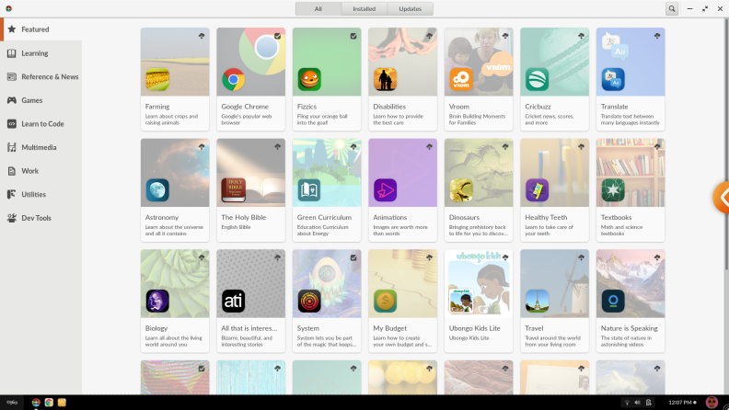
Task: Select Dev Tools category in sidebar
Action: coord(40,218)
